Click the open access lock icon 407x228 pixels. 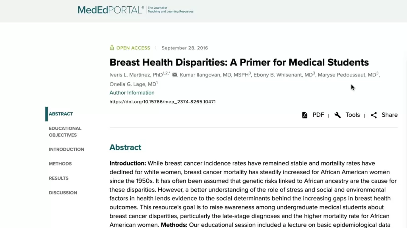tap(112, 47)
